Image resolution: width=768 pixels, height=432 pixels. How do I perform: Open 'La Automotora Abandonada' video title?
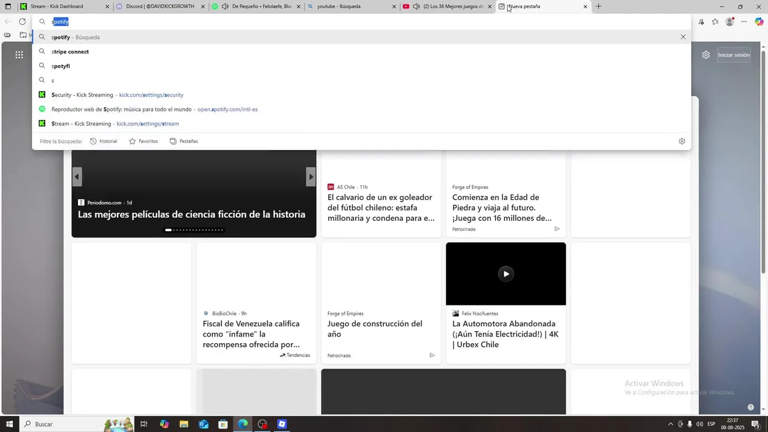(x=505, y=334)
